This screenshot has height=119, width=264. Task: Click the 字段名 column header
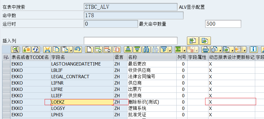[x=82, y=57]
